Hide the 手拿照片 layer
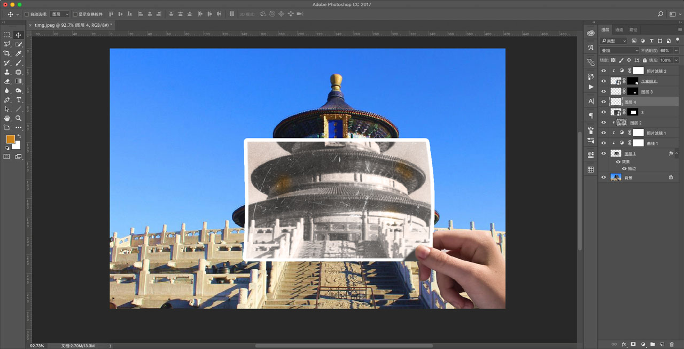The width and height of the screenshot is (684, 349). tap(604, 81)
